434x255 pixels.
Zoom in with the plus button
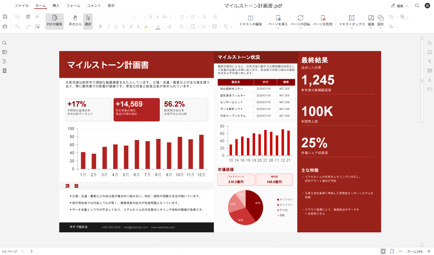[x=429, y=251]
